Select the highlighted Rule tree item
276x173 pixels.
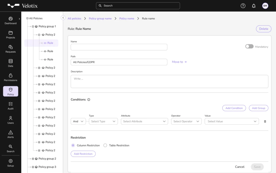(41, 43)
